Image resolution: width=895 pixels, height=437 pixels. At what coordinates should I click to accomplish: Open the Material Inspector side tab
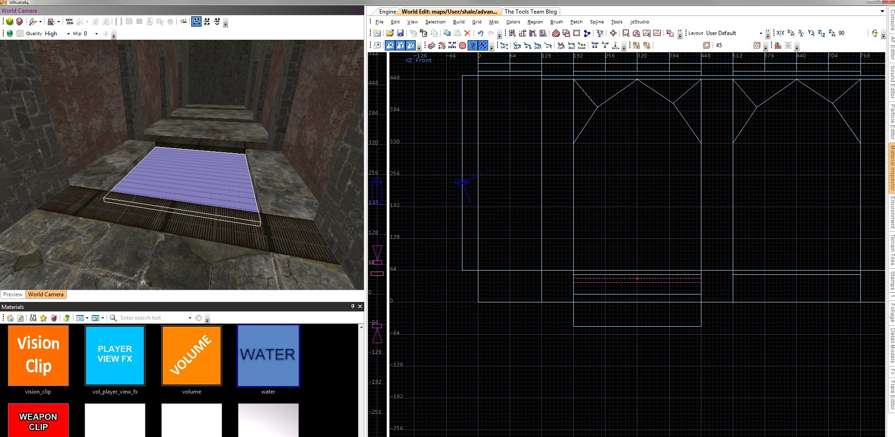892,168
